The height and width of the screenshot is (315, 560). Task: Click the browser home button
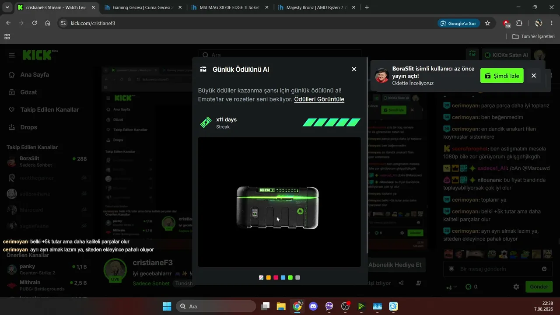pyautogui.click(x=48, y=23)
